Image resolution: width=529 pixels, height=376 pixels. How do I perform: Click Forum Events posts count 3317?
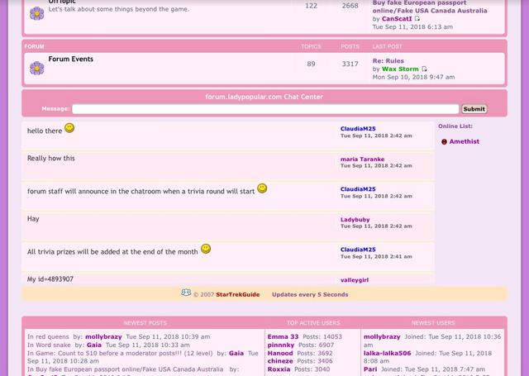(x=350, y=64)
